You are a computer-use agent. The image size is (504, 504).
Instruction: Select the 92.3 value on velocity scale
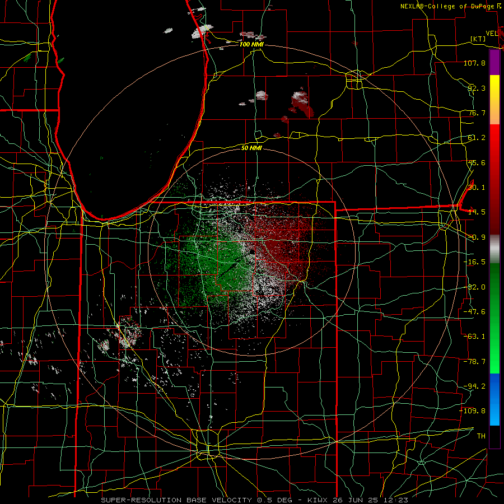point(477,88)
